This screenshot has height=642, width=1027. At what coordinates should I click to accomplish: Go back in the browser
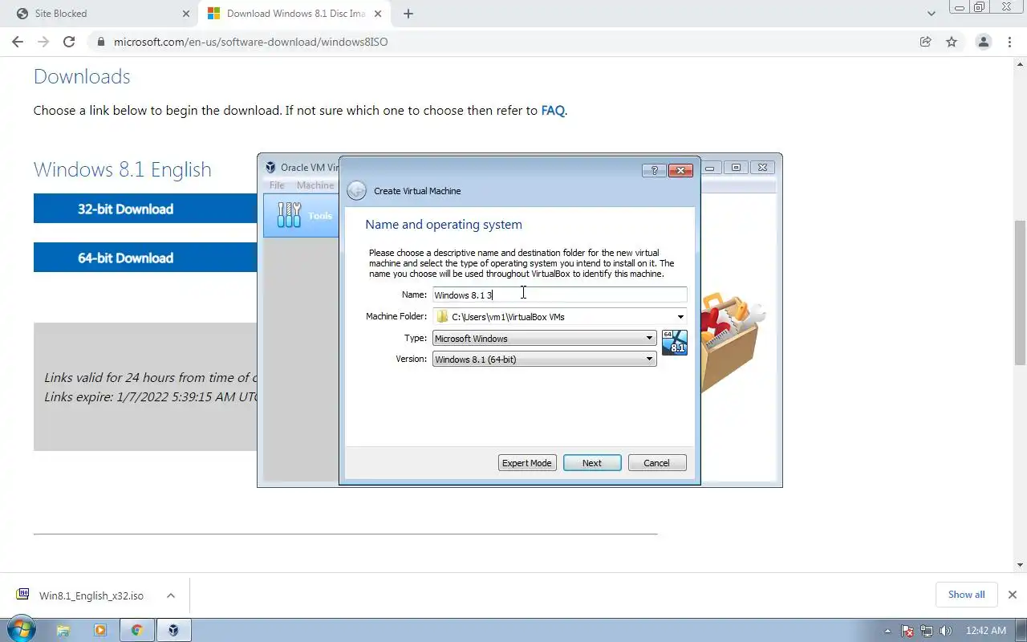pos(18,42)
